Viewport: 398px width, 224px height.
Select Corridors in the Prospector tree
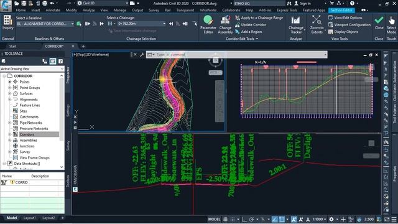pos(27,134)
